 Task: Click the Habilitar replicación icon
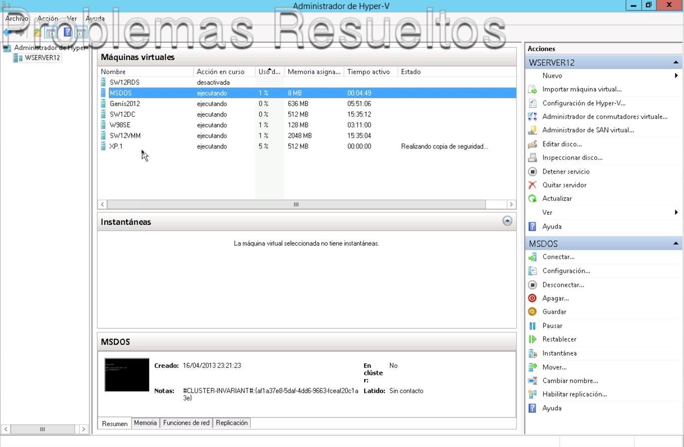pyautogui.click(x=532, y=394)
